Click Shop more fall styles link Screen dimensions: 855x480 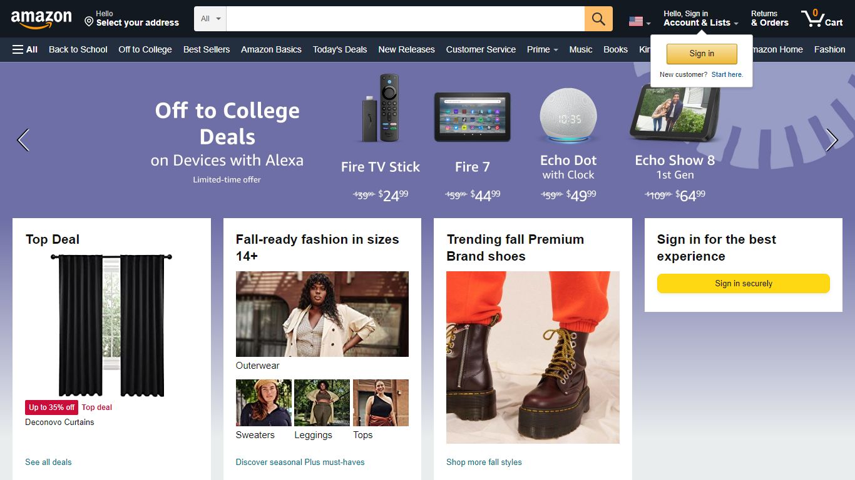tap(484, 462)
